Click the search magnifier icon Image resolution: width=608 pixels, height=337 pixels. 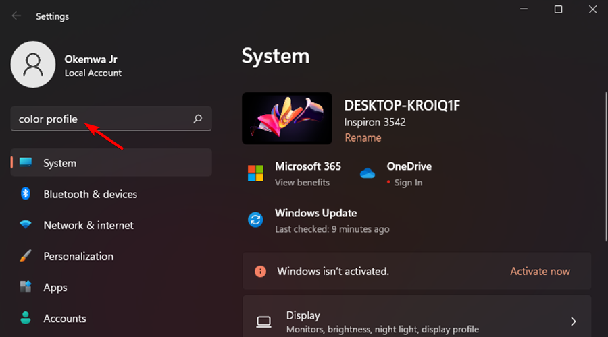(x=197, y=119)
